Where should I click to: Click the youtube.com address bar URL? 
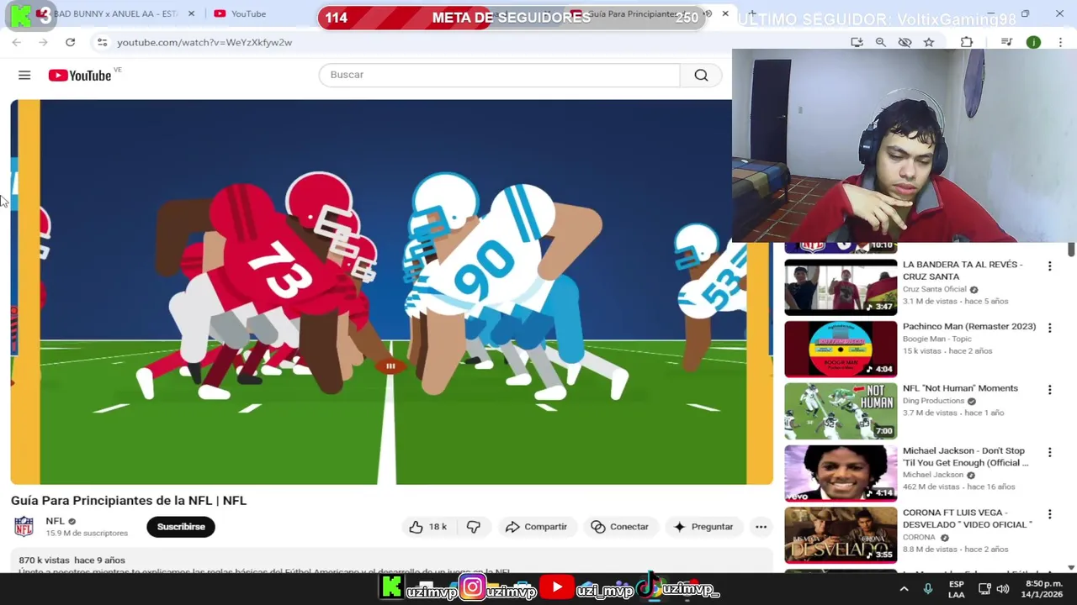click(204, 42)
